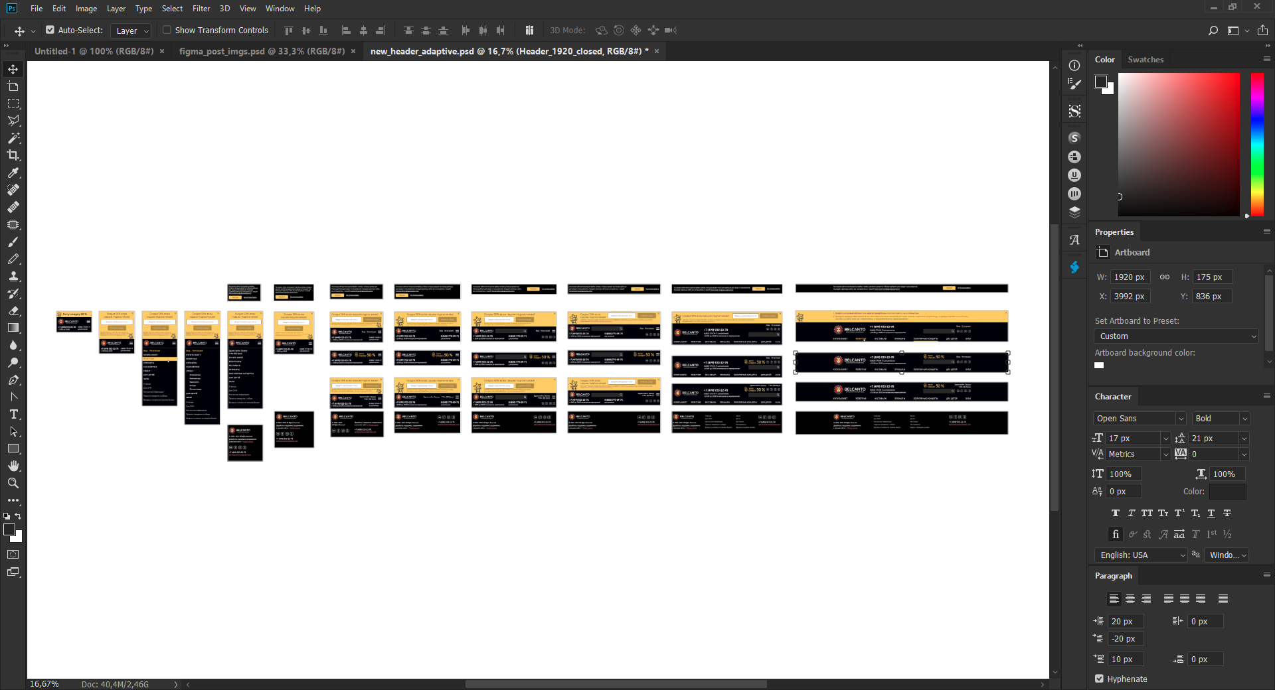This screenshot has height=690, width=1275.
Task: Toggle Strikethrough text style
Action: coord(1227,513)
